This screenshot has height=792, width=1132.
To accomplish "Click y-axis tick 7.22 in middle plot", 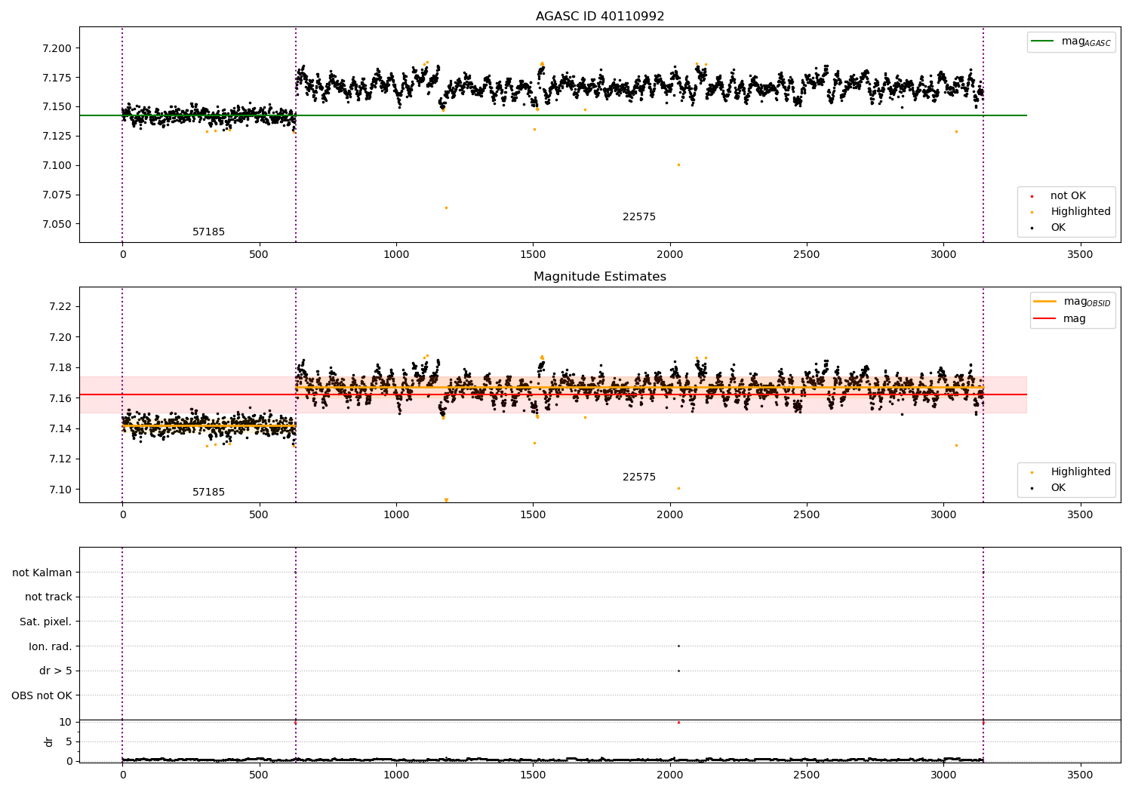I will [59, 306].
